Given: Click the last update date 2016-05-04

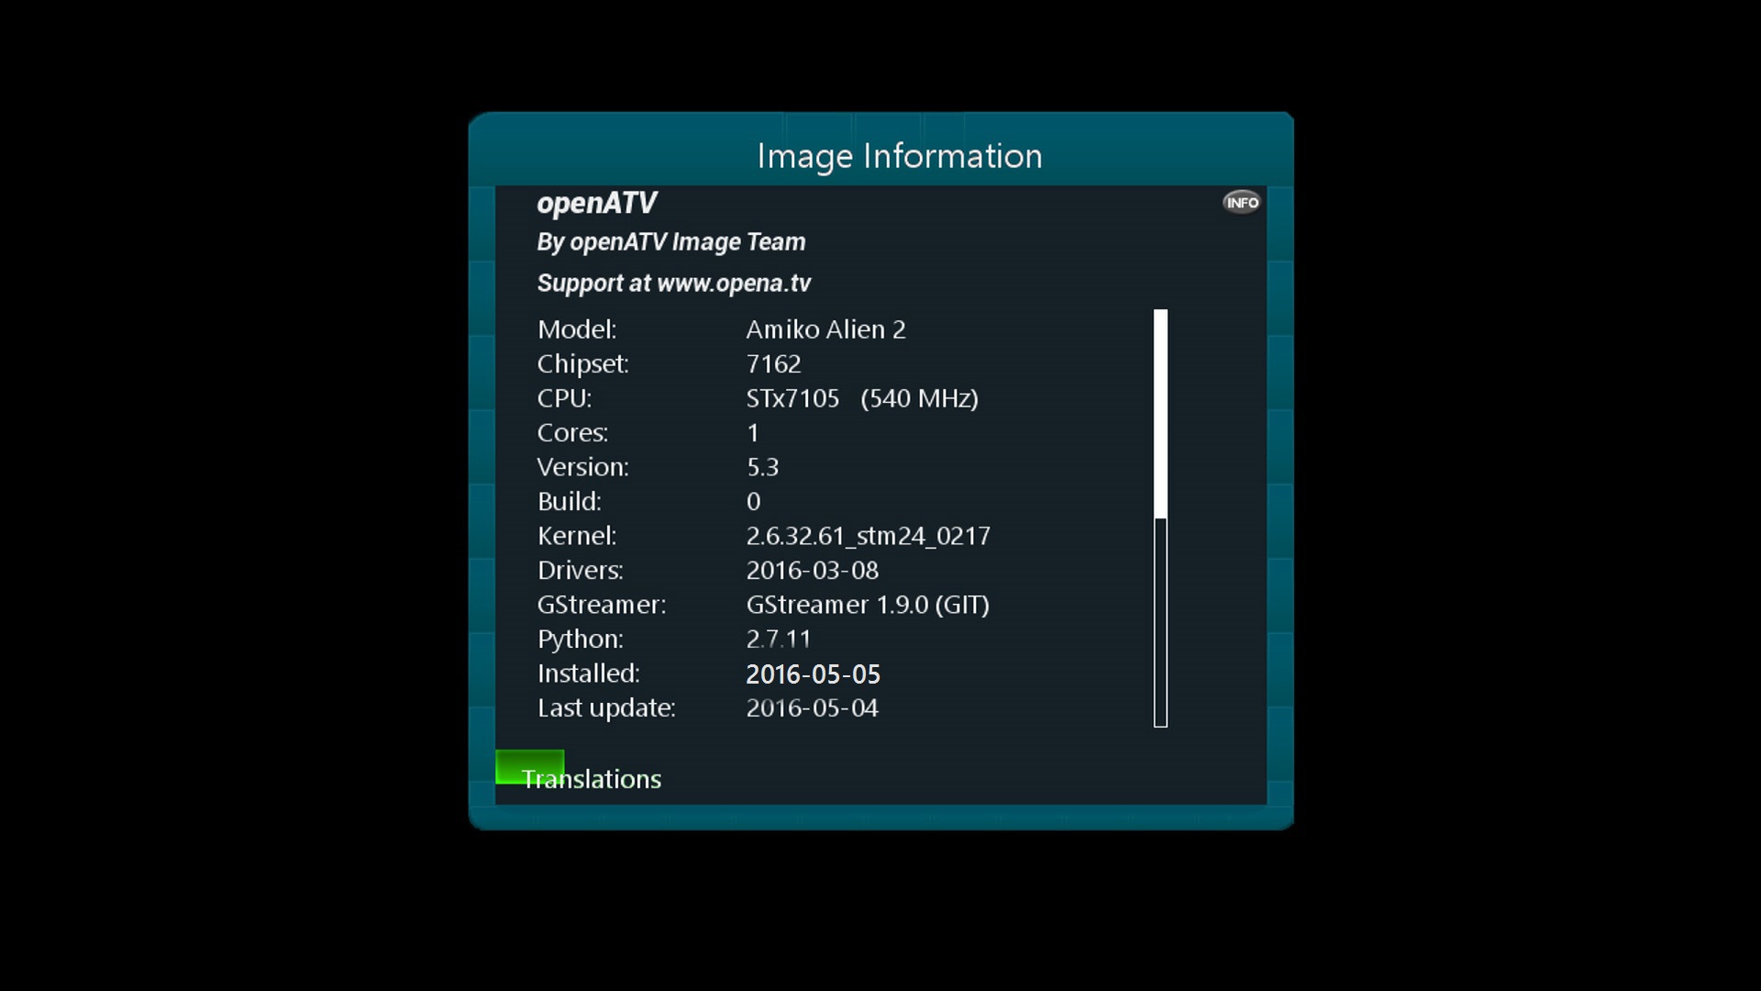Looking at the screenshot, I should 812,708.
